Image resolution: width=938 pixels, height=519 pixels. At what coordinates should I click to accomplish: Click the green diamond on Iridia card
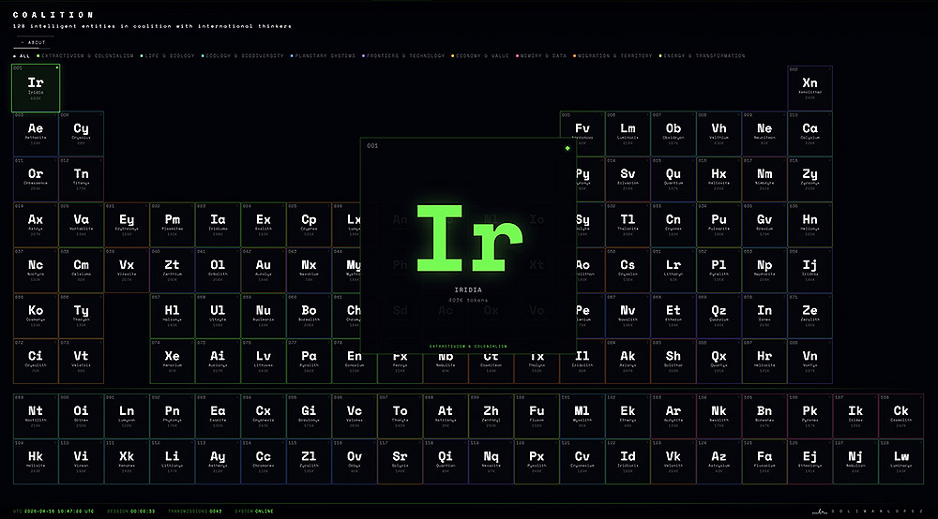pyautogui.click(x=567, y=147)
